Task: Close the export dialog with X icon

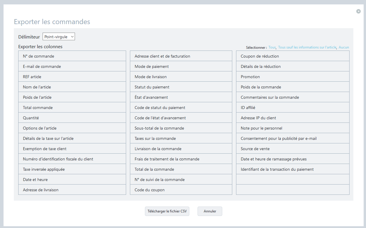Action: click(x=358, y=11)
